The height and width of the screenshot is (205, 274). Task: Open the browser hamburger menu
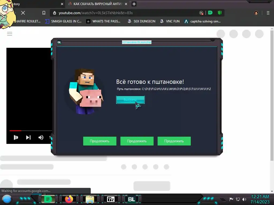coord(268,13)
